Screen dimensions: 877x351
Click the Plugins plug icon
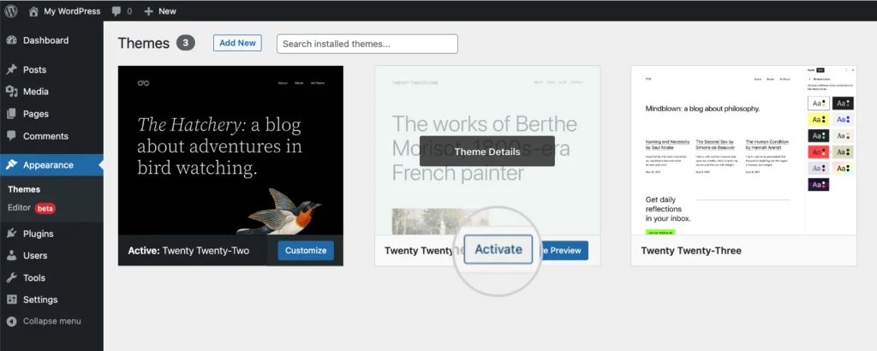coord(12,234)
